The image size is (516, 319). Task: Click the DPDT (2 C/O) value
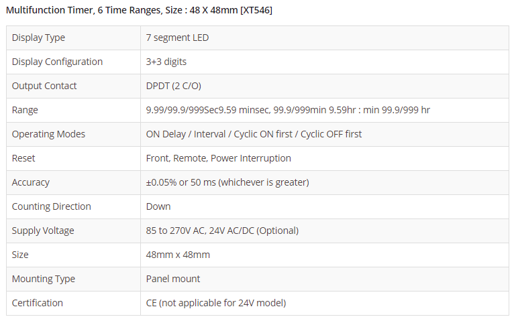(173, 86)
